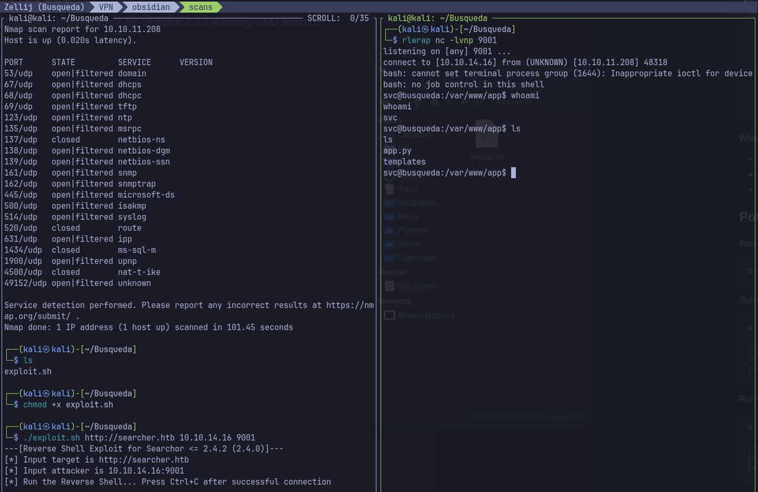Image resolution: width=758 pixels, height=492 pixels.
Task: Click the nat-t-ike service name
Action: (139, 272)
